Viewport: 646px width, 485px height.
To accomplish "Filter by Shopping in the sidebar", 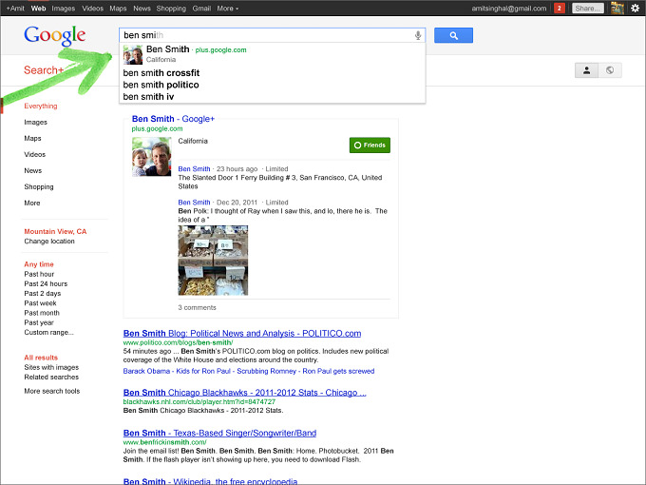I will [x=39, y=186].
